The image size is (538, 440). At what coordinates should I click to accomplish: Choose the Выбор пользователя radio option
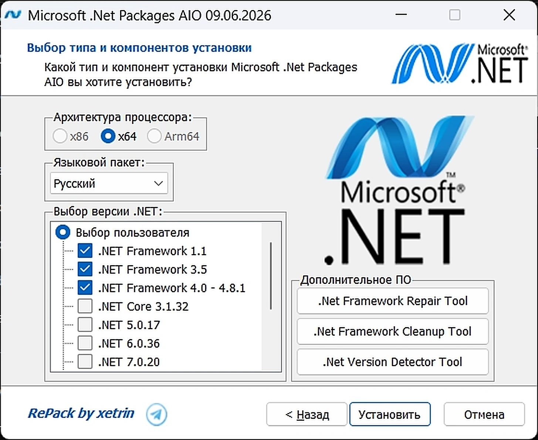(63, 233)
